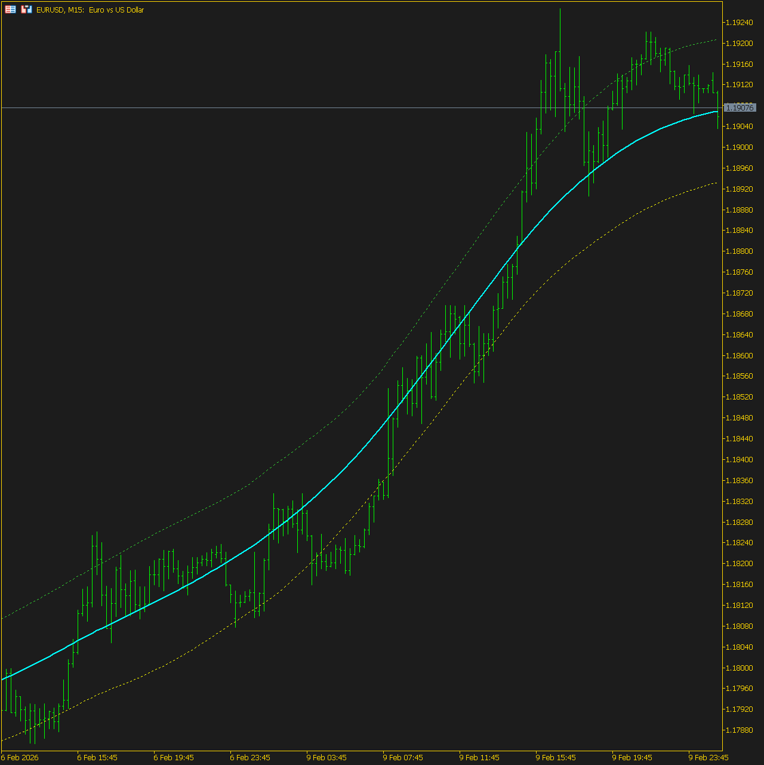Select the current price label 1.19076
This screenshot has height=765, width=764.
click(x=740, y=107)
